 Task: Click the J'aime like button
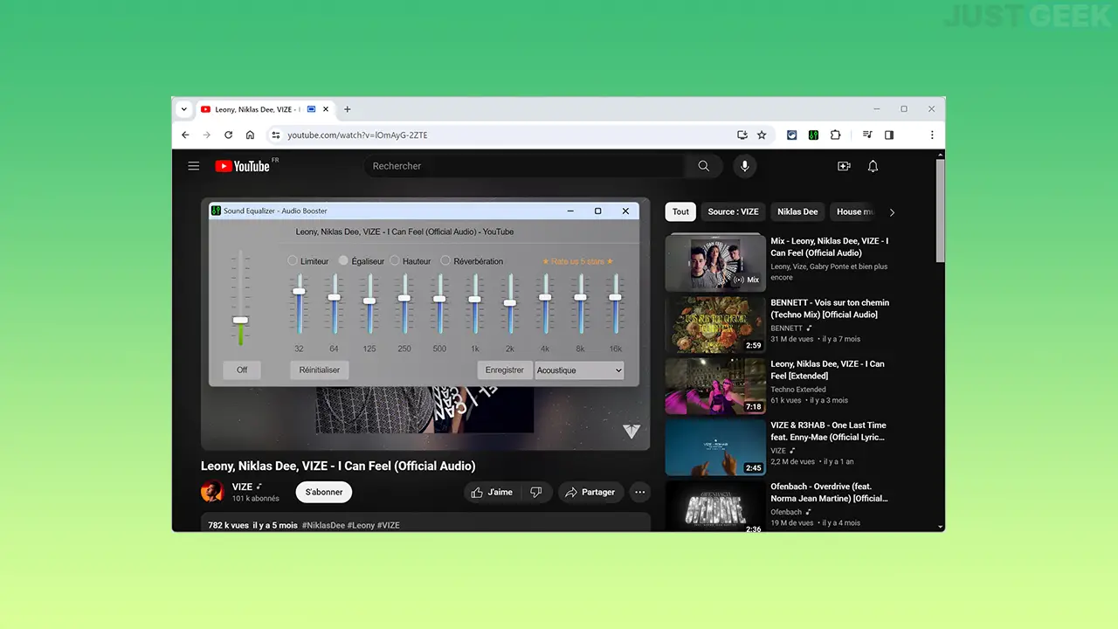(x=492, y=493)
